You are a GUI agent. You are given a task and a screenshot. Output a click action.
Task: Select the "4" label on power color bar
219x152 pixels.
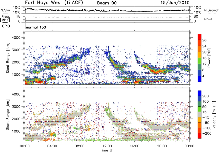coord(203,76)
